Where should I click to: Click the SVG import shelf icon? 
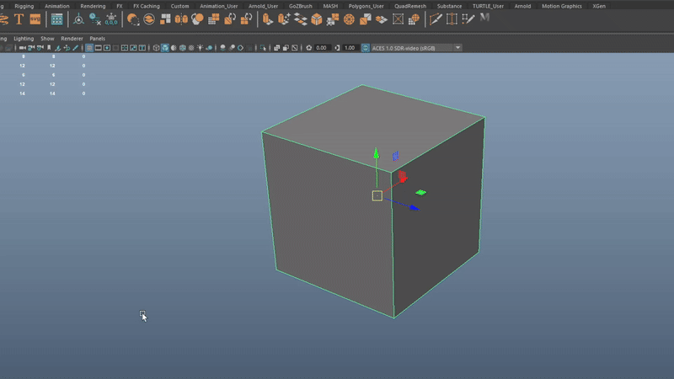pyautogui.click(x=35, y=19)
